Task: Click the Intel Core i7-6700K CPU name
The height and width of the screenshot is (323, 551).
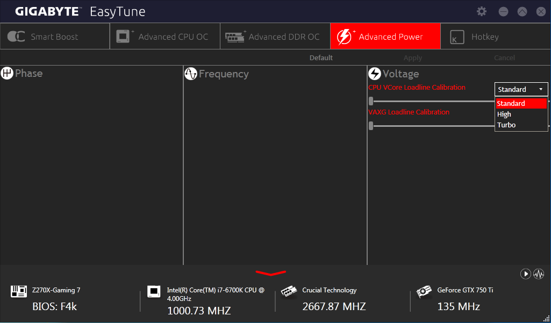Action: click(x=216, y=294)
